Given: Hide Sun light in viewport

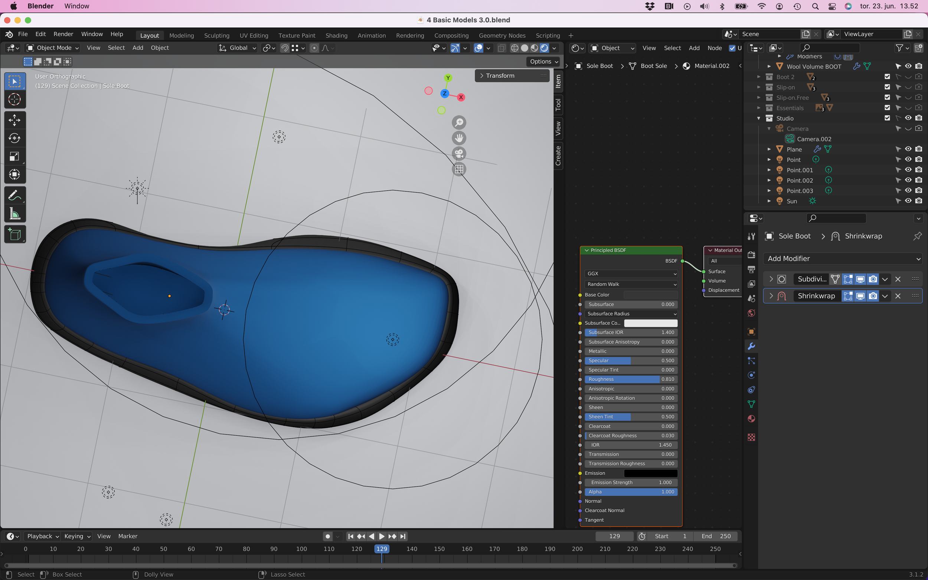Looking at the screenshot, I should 908,201.
